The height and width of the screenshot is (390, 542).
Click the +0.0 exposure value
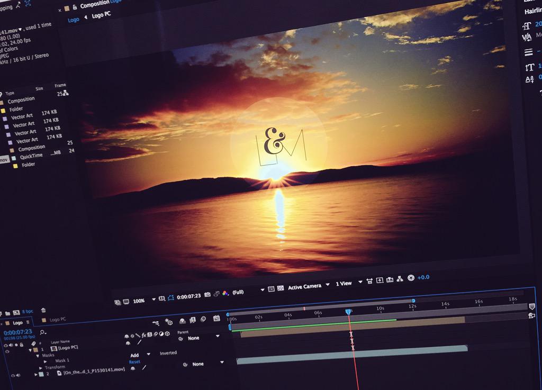[x=423, y=277]
